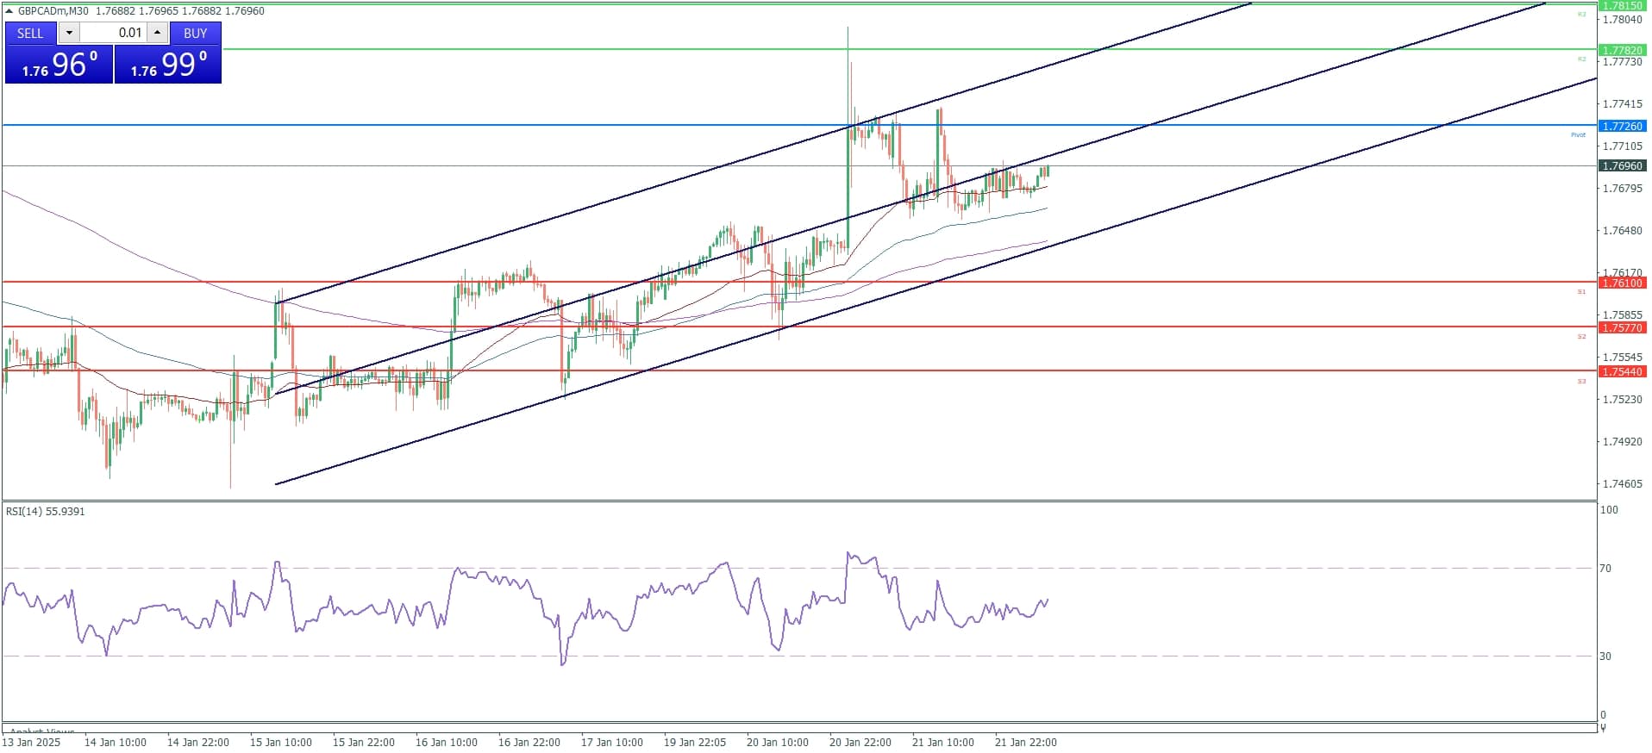Increase lot volume with the up arrow
The image size is (1652, 753).
157,33
